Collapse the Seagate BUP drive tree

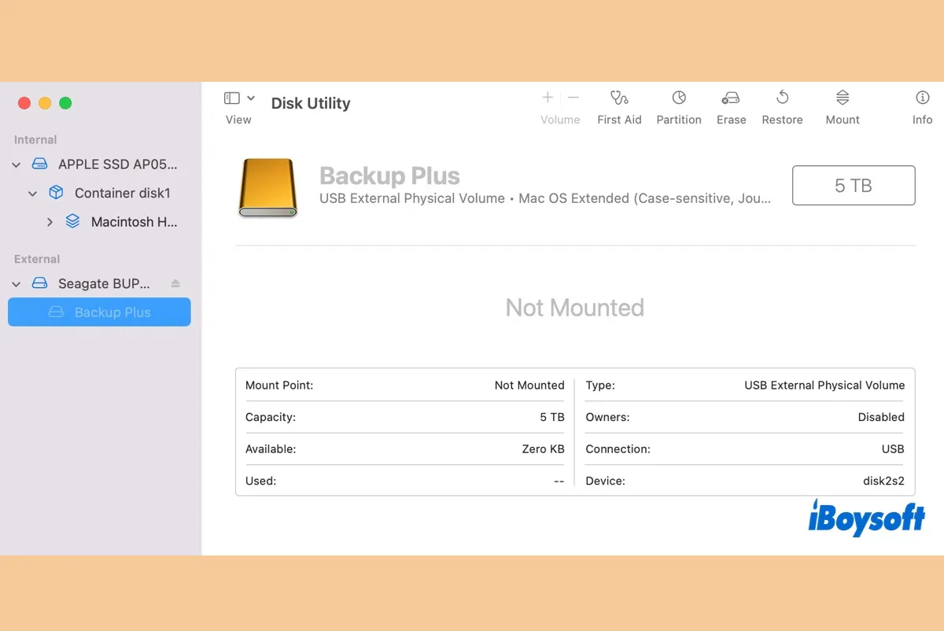[17, 284]
